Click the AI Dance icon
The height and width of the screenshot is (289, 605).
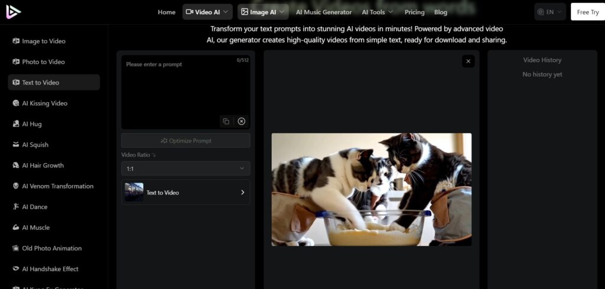[x=16, y=207]
